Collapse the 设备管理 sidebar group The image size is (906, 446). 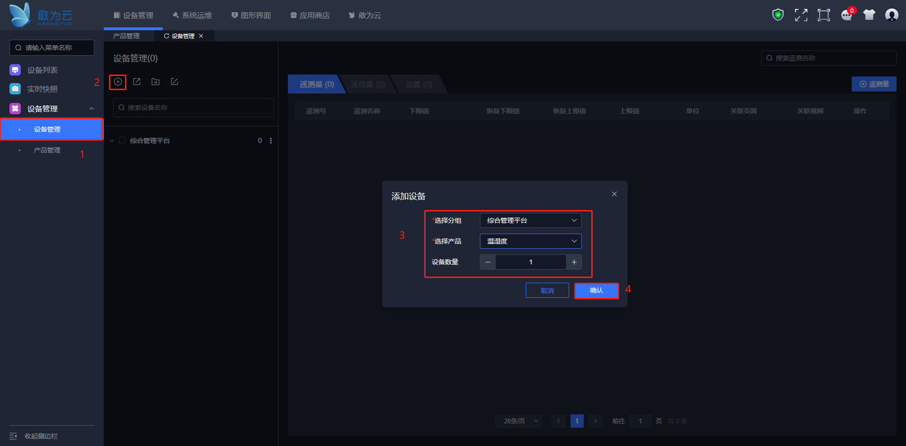pos(92,109)
